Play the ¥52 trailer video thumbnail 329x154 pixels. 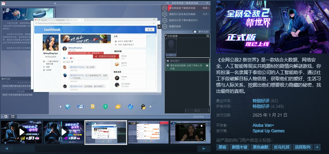[x=63, y=132]
